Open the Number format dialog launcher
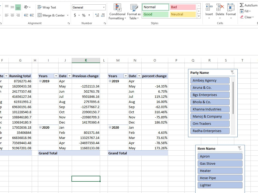The width and height of the screenshot is (258, 193). pos(105,23)
